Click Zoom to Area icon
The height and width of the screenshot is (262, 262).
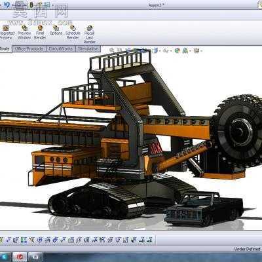pyautogui.click(x=120, y=50)
